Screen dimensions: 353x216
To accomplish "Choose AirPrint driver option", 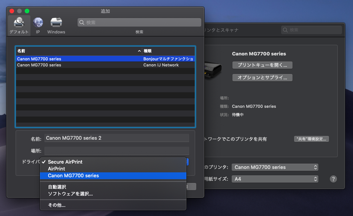I will (x=113, y=169).
